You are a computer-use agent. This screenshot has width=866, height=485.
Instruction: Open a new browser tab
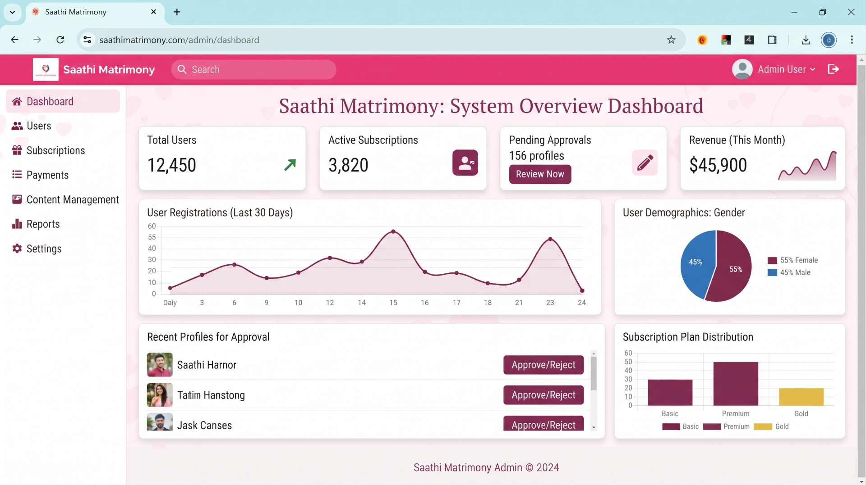coord(177,12)
